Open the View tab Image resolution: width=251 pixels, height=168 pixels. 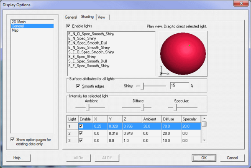point(102,17)
